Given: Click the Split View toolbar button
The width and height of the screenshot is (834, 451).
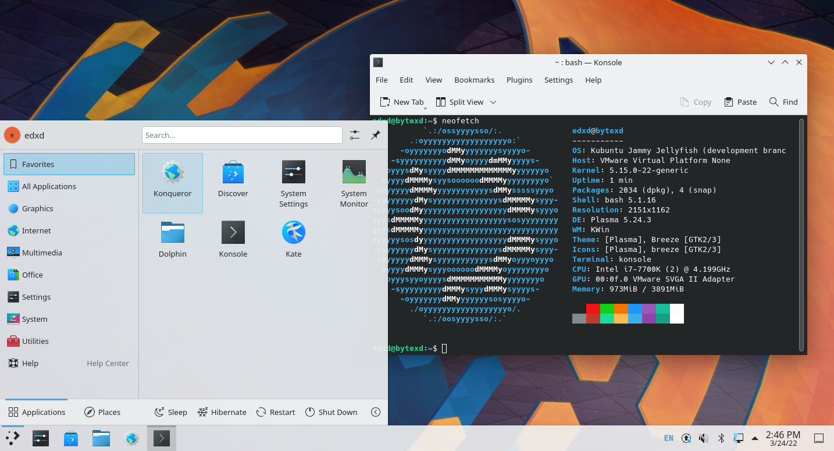Looking at the screenshot, I should pos(459,102).
